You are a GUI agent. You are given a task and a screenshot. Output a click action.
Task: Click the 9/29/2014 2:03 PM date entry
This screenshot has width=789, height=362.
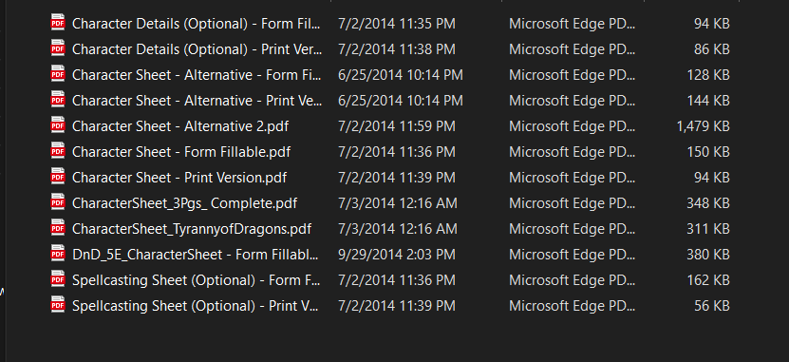(x=397, y=255)
